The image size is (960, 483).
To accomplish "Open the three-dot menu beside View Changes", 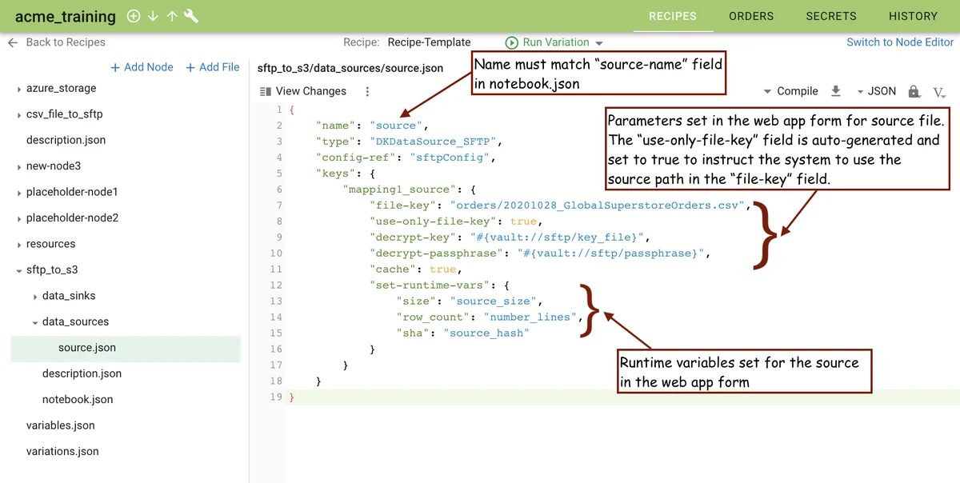I will coord(367,91).
